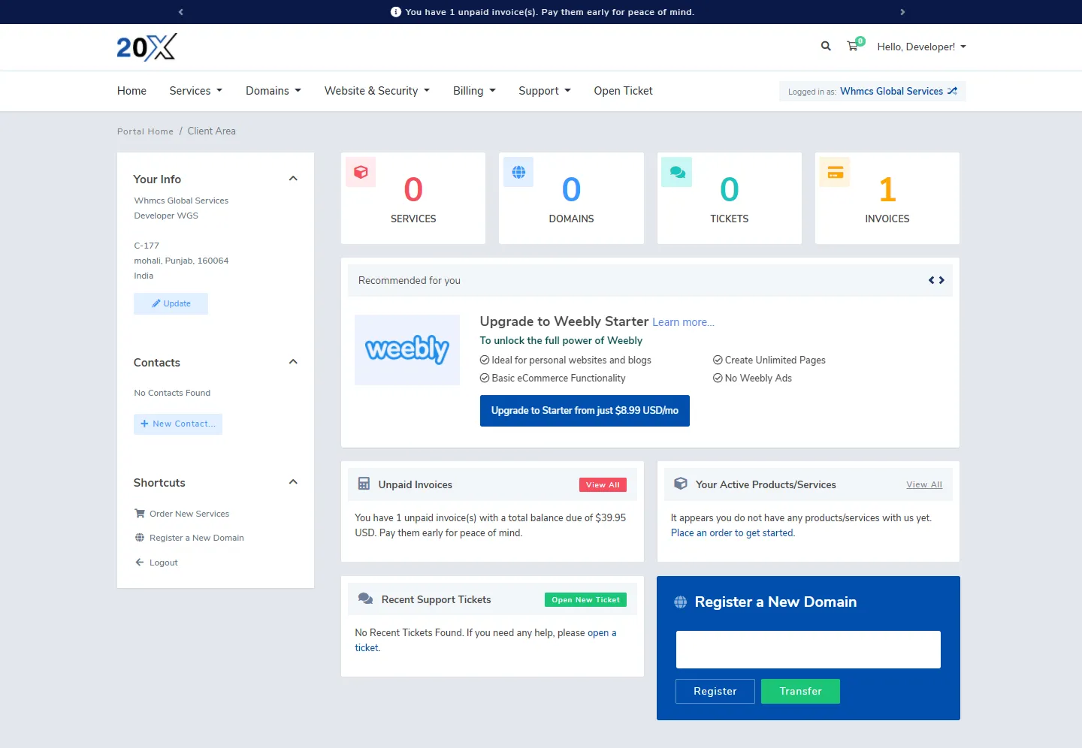
Task: Click the Place an order link
Action: 733,533
